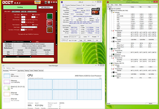Switch to POWER SUPPLY tab in OCCT
159x109 pixels.
tap(32, 12)
